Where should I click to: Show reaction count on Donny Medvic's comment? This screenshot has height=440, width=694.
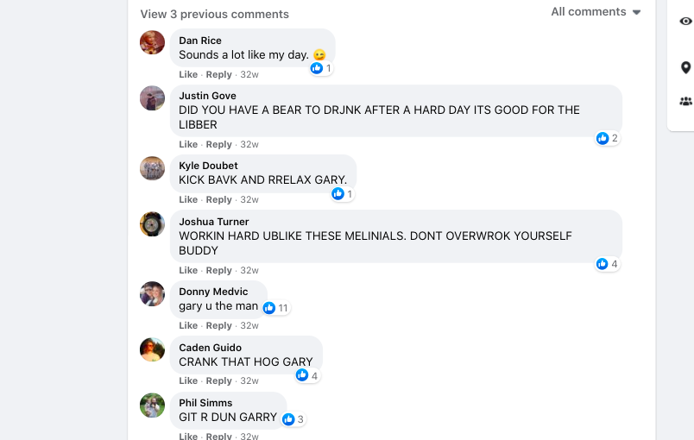click(x=276, y=308)
